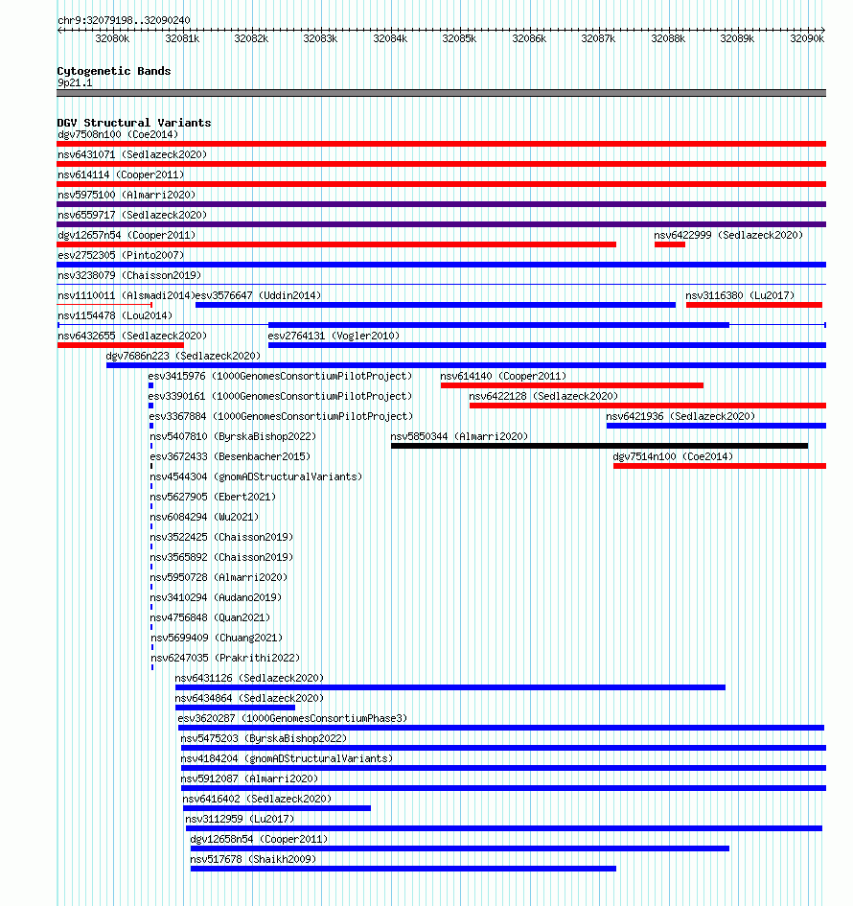Click the 32085k position on the ruler
The width and height of the screenshot is (853, 906).
(x=459, y=38)
